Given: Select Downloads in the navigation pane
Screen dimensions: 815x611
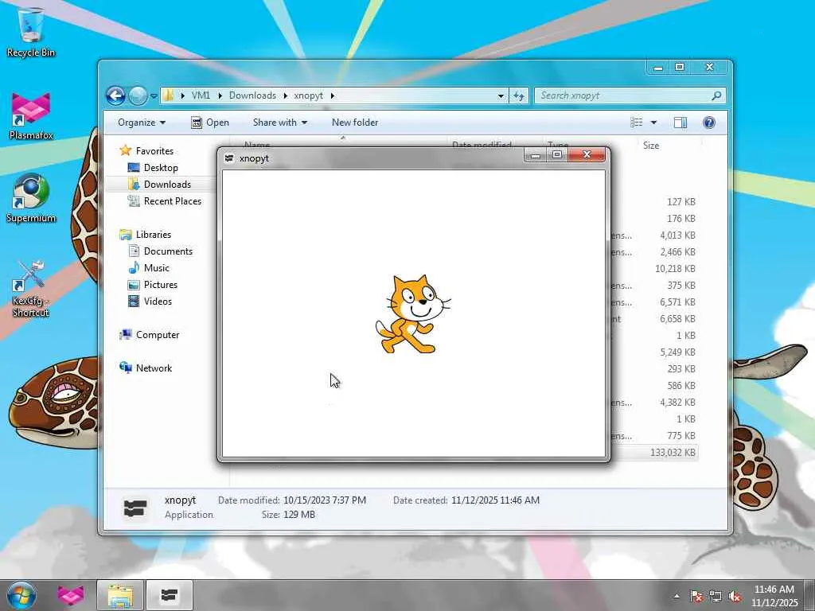Looking at the screenshot, I should pyautogui.click(x=167, y=185).
